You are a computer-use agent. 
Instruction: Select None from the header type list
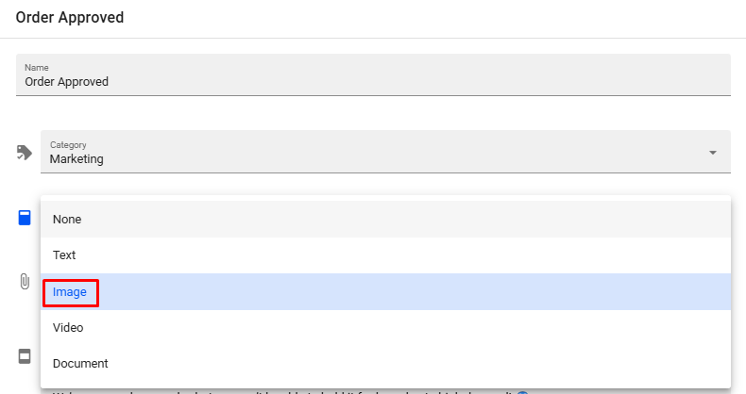pyautogui.click(x=67, y=219)
